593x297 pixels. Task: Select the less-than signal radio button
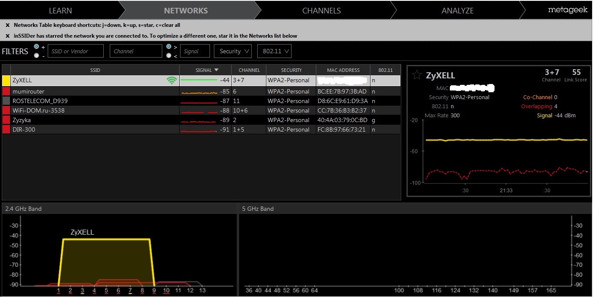[x=169, y=55]
